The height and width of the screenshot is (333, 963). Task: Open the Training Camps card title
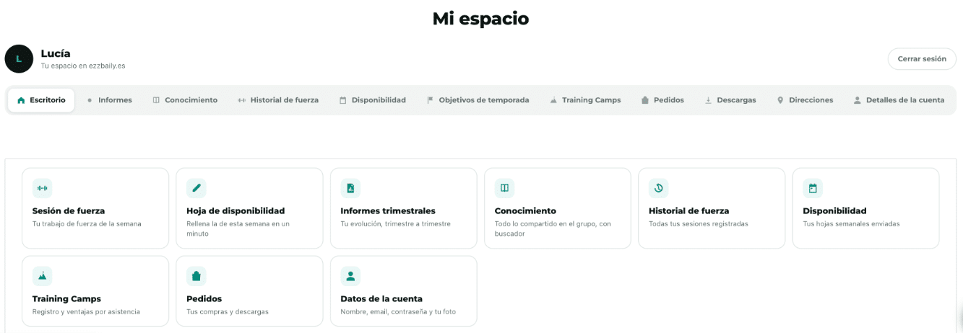click(66, 298)
